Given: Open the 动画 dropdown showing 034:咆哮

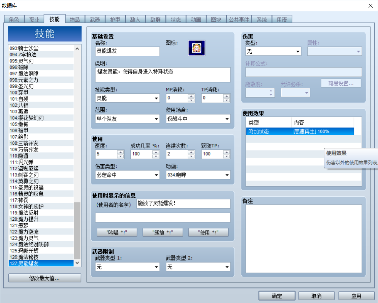Looking at the screenshot, I should [x=198, y=175].
